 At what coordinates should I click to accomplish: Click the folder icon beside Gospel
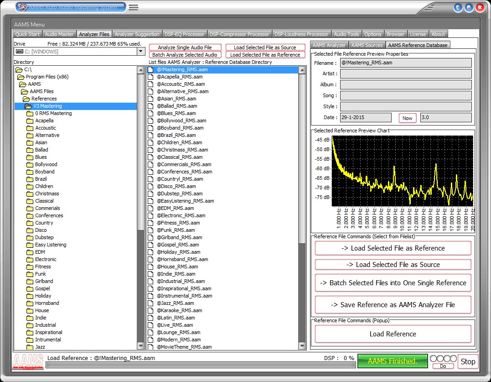pyautogui.click(x=30, y=288)
